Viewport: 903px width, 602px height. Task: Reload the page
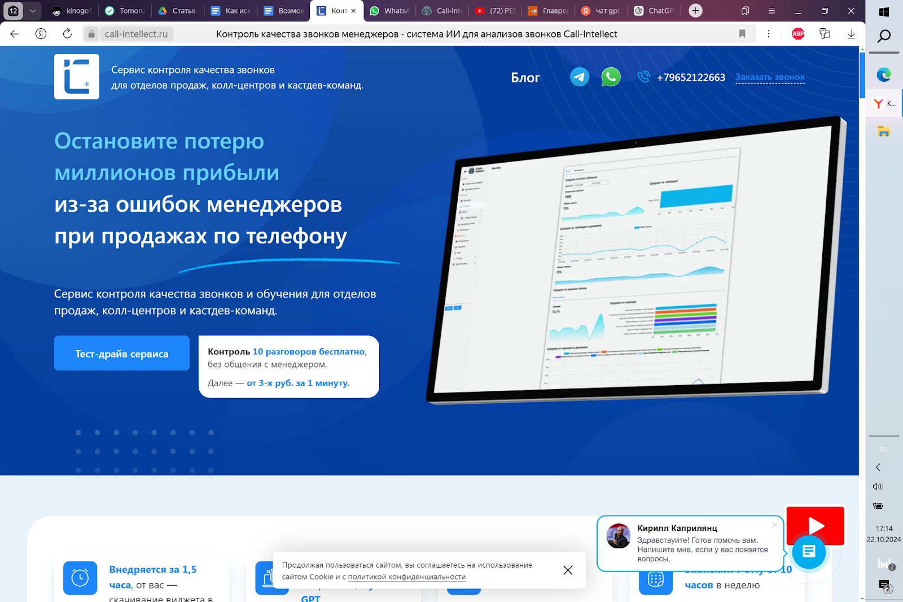[x=67, y=34]
